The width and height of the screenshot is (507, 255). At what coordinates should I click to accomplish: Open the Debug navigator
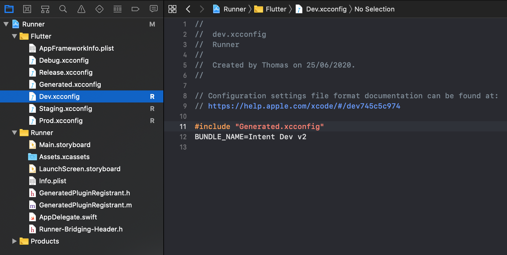(x=118, y=9)
